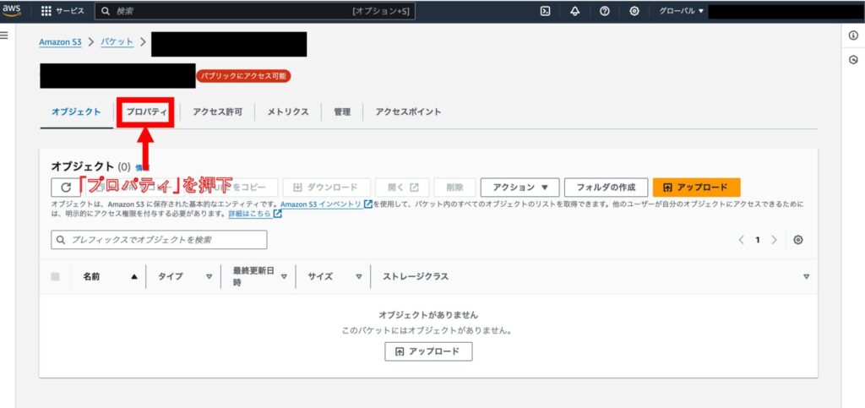Image resolution: width=865 pixels, height=408 pixels.
Task: Launch the CloudShell terminal icon
Action: (545, 11)
